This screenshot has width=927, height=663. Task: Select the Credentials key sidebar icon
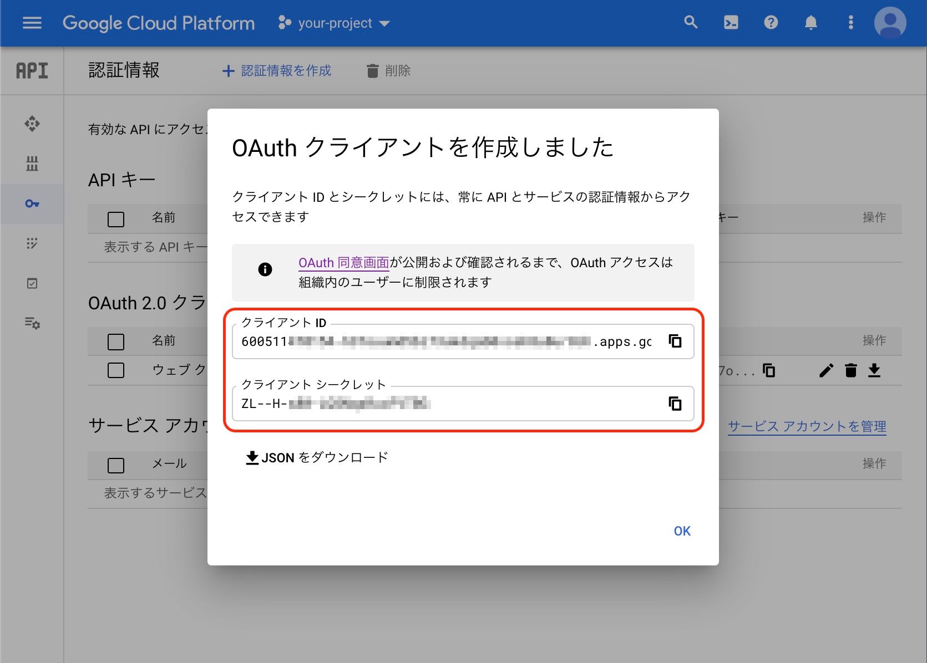click(32, 203)
